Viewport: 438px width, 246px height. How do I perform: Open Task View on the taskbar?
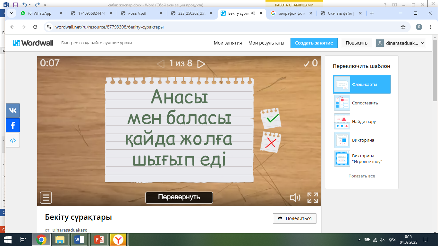pyautogui.click(x=23, y=239)
